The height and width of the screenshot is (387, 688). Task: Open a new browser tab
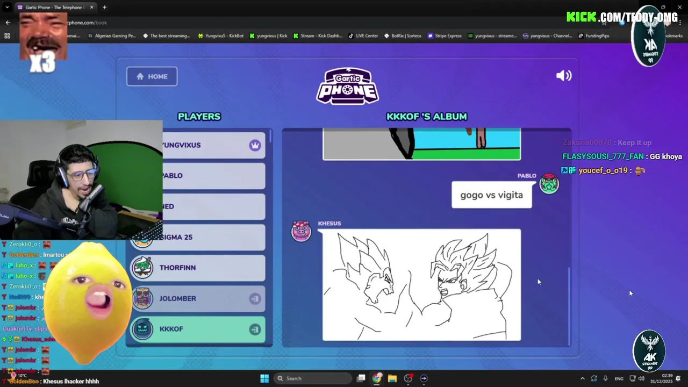pos(104,7)
